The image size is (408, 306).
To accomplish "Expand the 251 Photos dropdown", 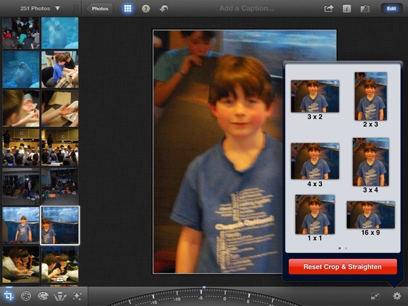I will point(40,8).
